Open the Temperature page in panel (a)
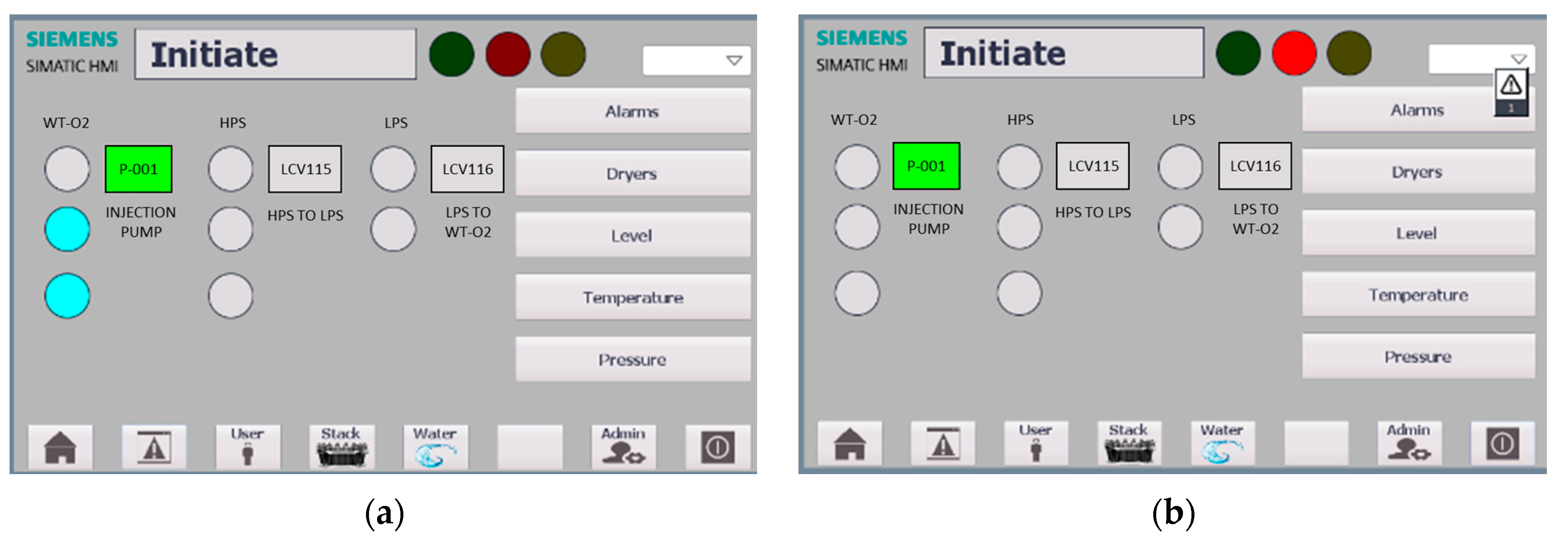 [633, 298]
